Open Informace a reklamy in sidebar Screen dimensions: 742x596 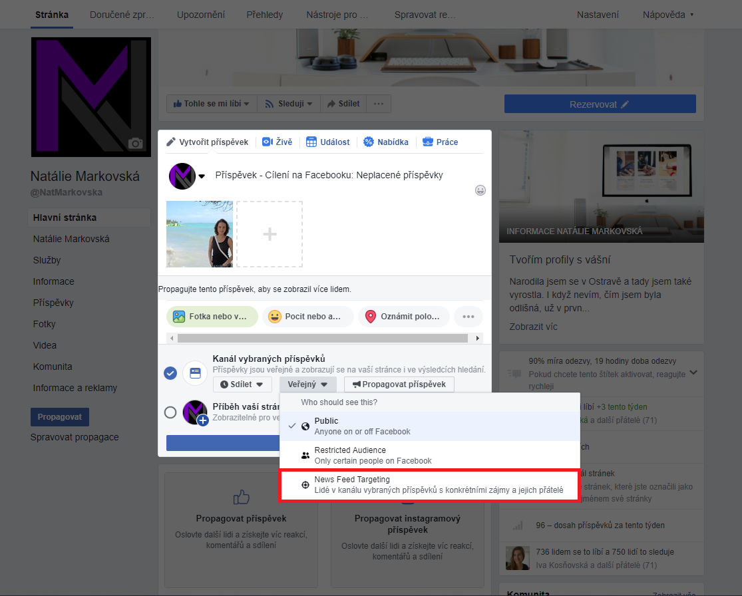75,388
